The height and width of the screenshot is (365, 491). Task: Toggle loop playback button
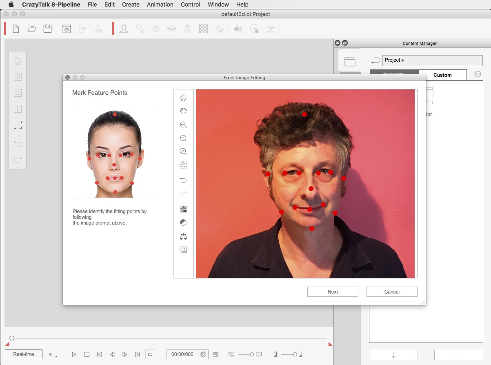tap(150, 354)
